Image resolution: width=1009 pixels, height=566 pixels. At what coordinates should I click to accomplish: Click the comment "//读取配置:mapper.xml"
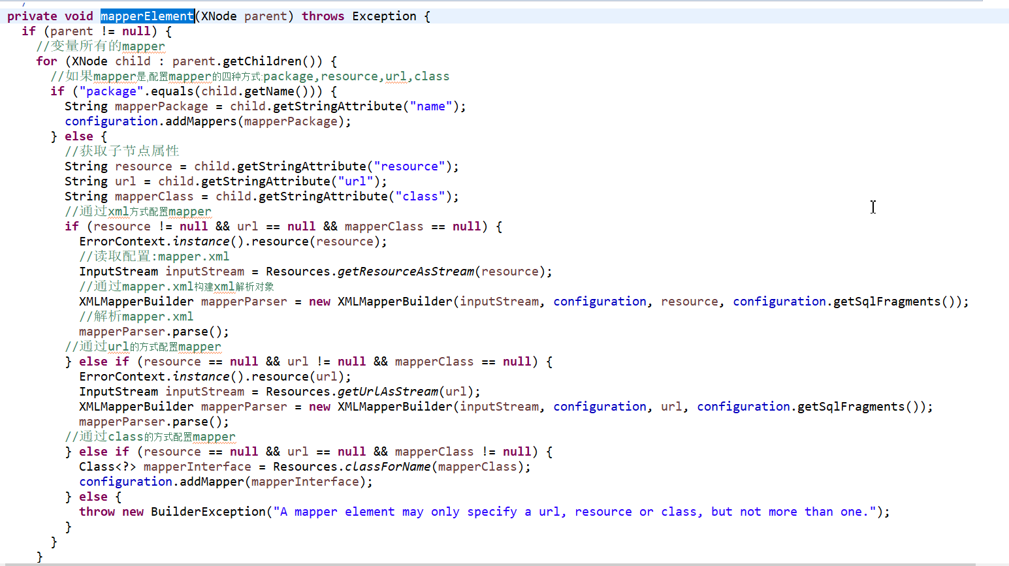point(154,257)
